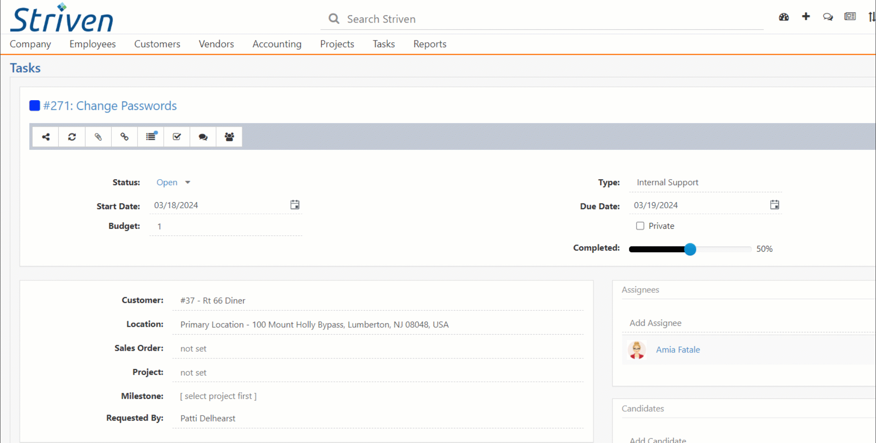Click the Assignees panel heading
The image size is (876, 443).
click(640, 290)
